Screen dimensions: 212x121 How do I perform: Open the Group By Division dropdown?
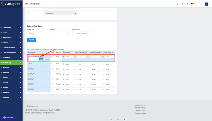click(37, 33)
